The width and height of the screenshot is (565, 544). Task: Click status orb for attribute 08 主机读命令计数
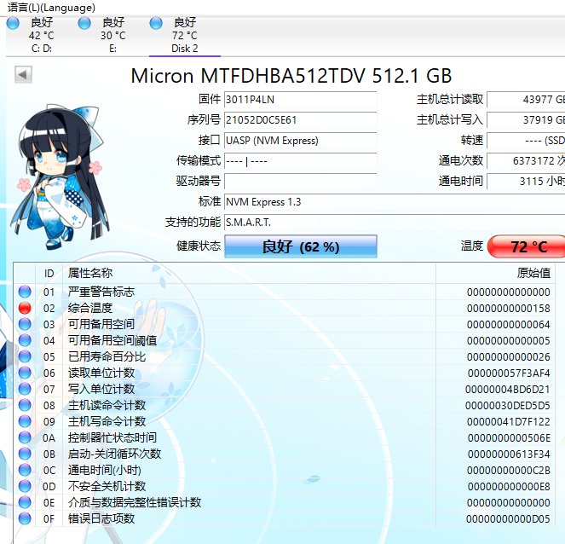coord(25,405)
